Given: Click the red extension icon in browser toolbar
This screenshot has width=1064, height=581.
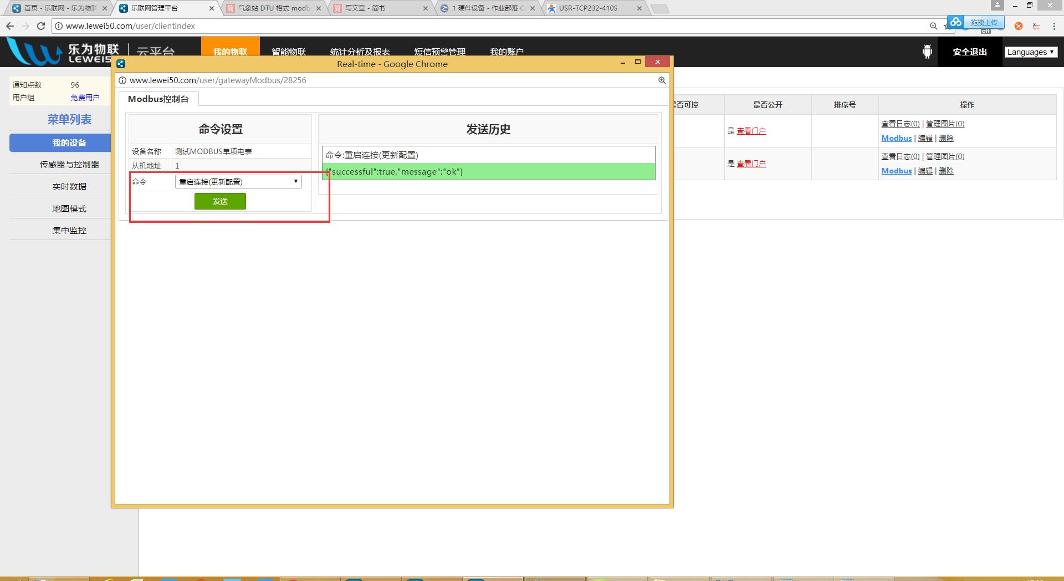Looking at the screenshot, I should tap(1036, 26).
